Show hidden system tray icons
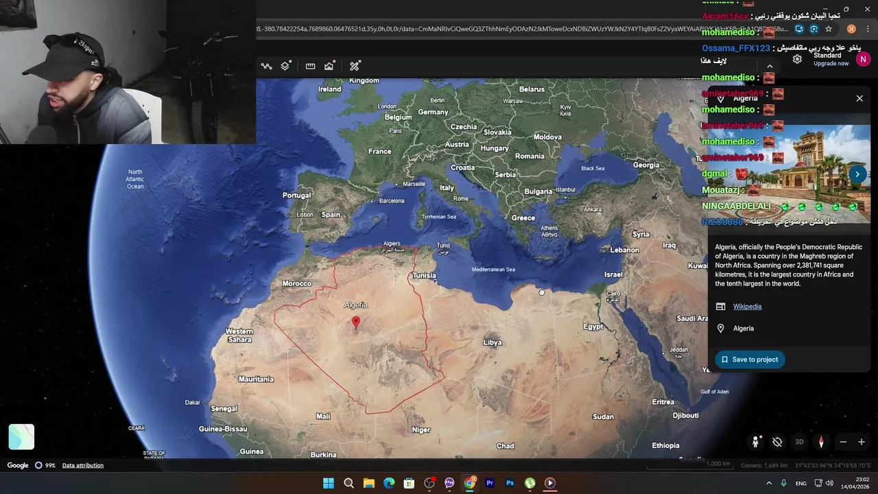 pos(768,483)
